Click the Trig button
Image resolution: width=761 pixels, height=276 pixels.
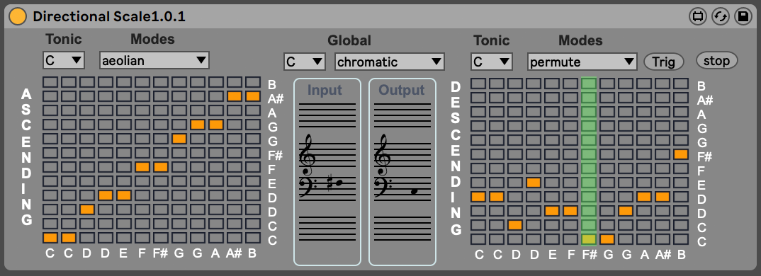pos(663,62)
